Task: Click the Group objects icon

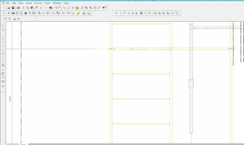Action: [x=173, y=13]
